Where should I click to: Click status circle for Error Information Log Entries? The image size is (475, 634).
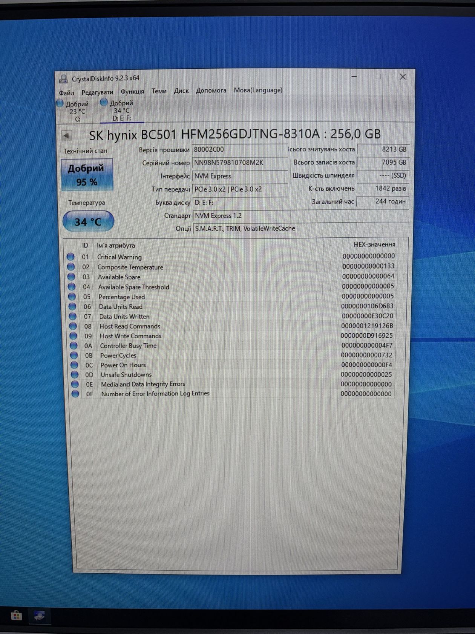pyautogui.click(x=75, y=394)
